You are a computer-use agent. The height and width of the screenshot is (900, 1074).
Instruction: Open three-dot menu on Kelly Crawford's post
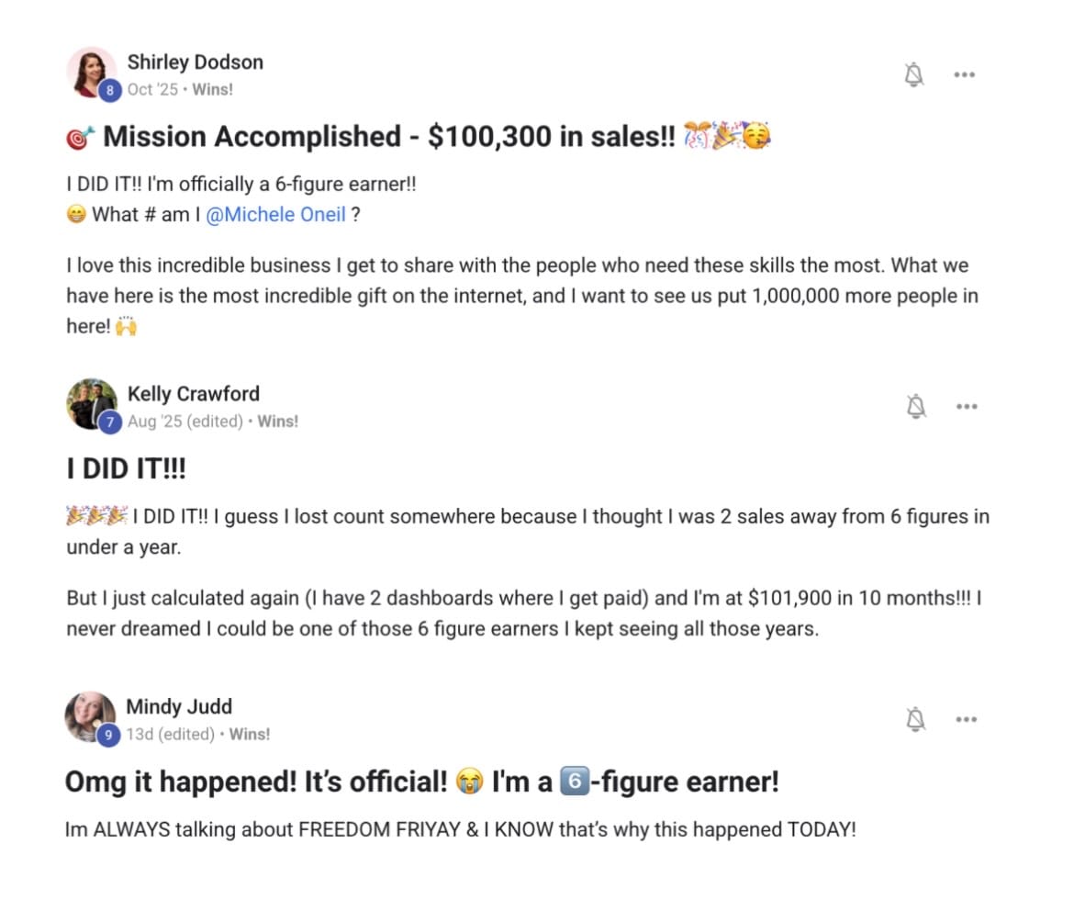tap(966, 406)
